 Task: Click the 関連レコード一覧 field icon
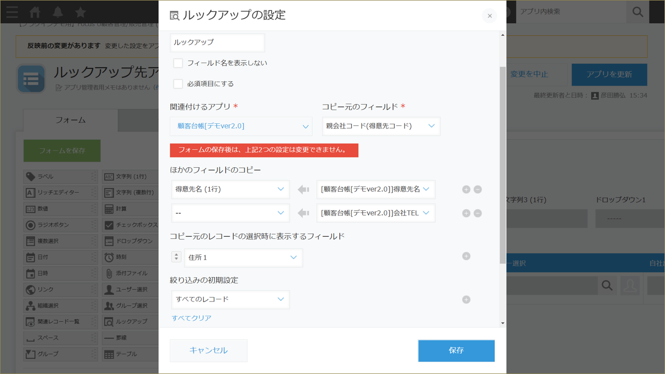pyautogui.click(x=31, y=322)
